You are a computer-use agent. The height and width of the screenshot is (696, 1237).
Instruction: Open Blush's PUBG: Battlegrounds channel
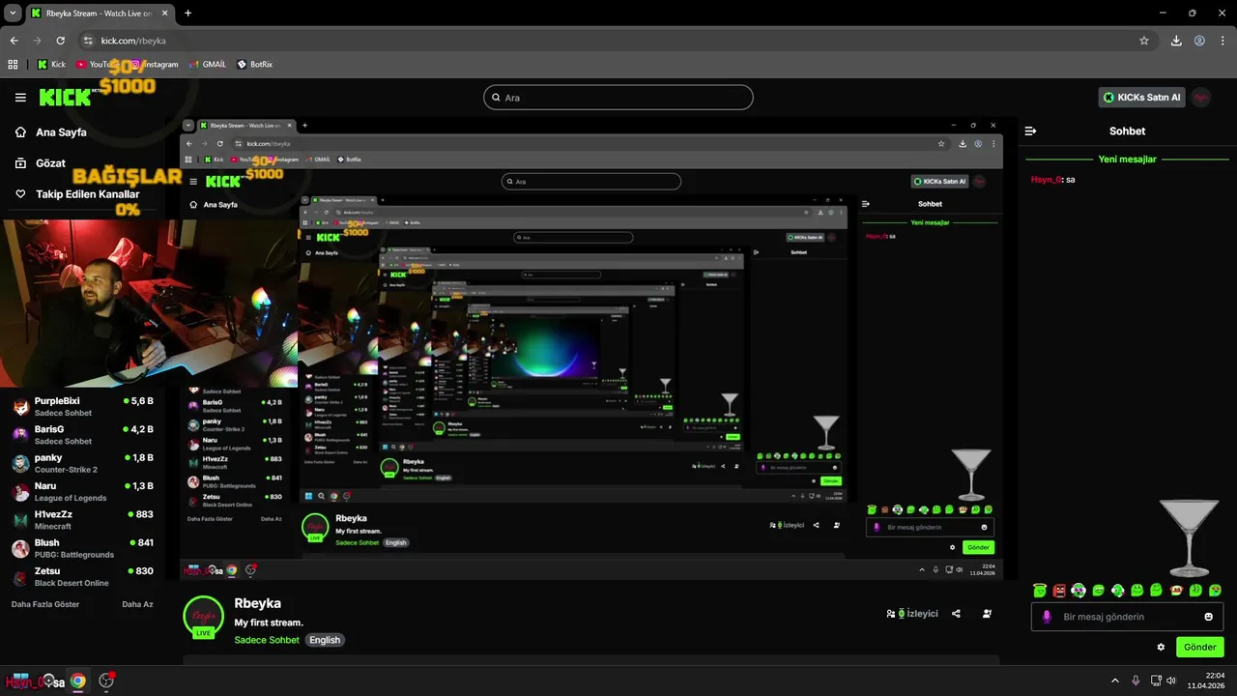click(82, 548)
